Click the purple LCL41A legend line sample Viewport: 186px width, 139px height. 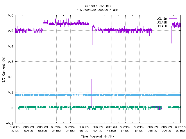pos(173,19)
